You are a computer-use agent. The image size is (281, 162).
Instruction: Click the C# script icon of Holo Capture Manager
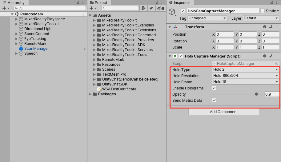(175, 56)
